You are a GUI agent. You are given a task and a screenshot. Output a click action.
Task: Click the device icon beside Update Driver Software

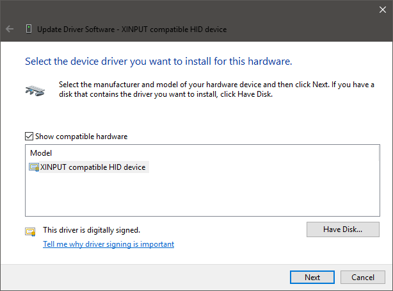[29, 29]
